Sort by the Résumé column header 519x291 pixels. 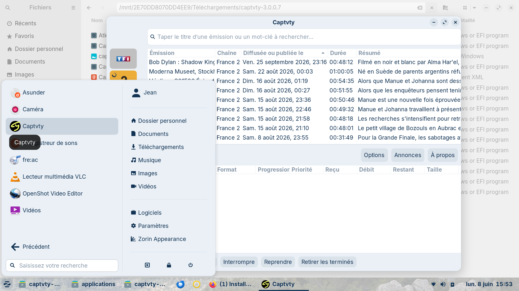(408, 53)
